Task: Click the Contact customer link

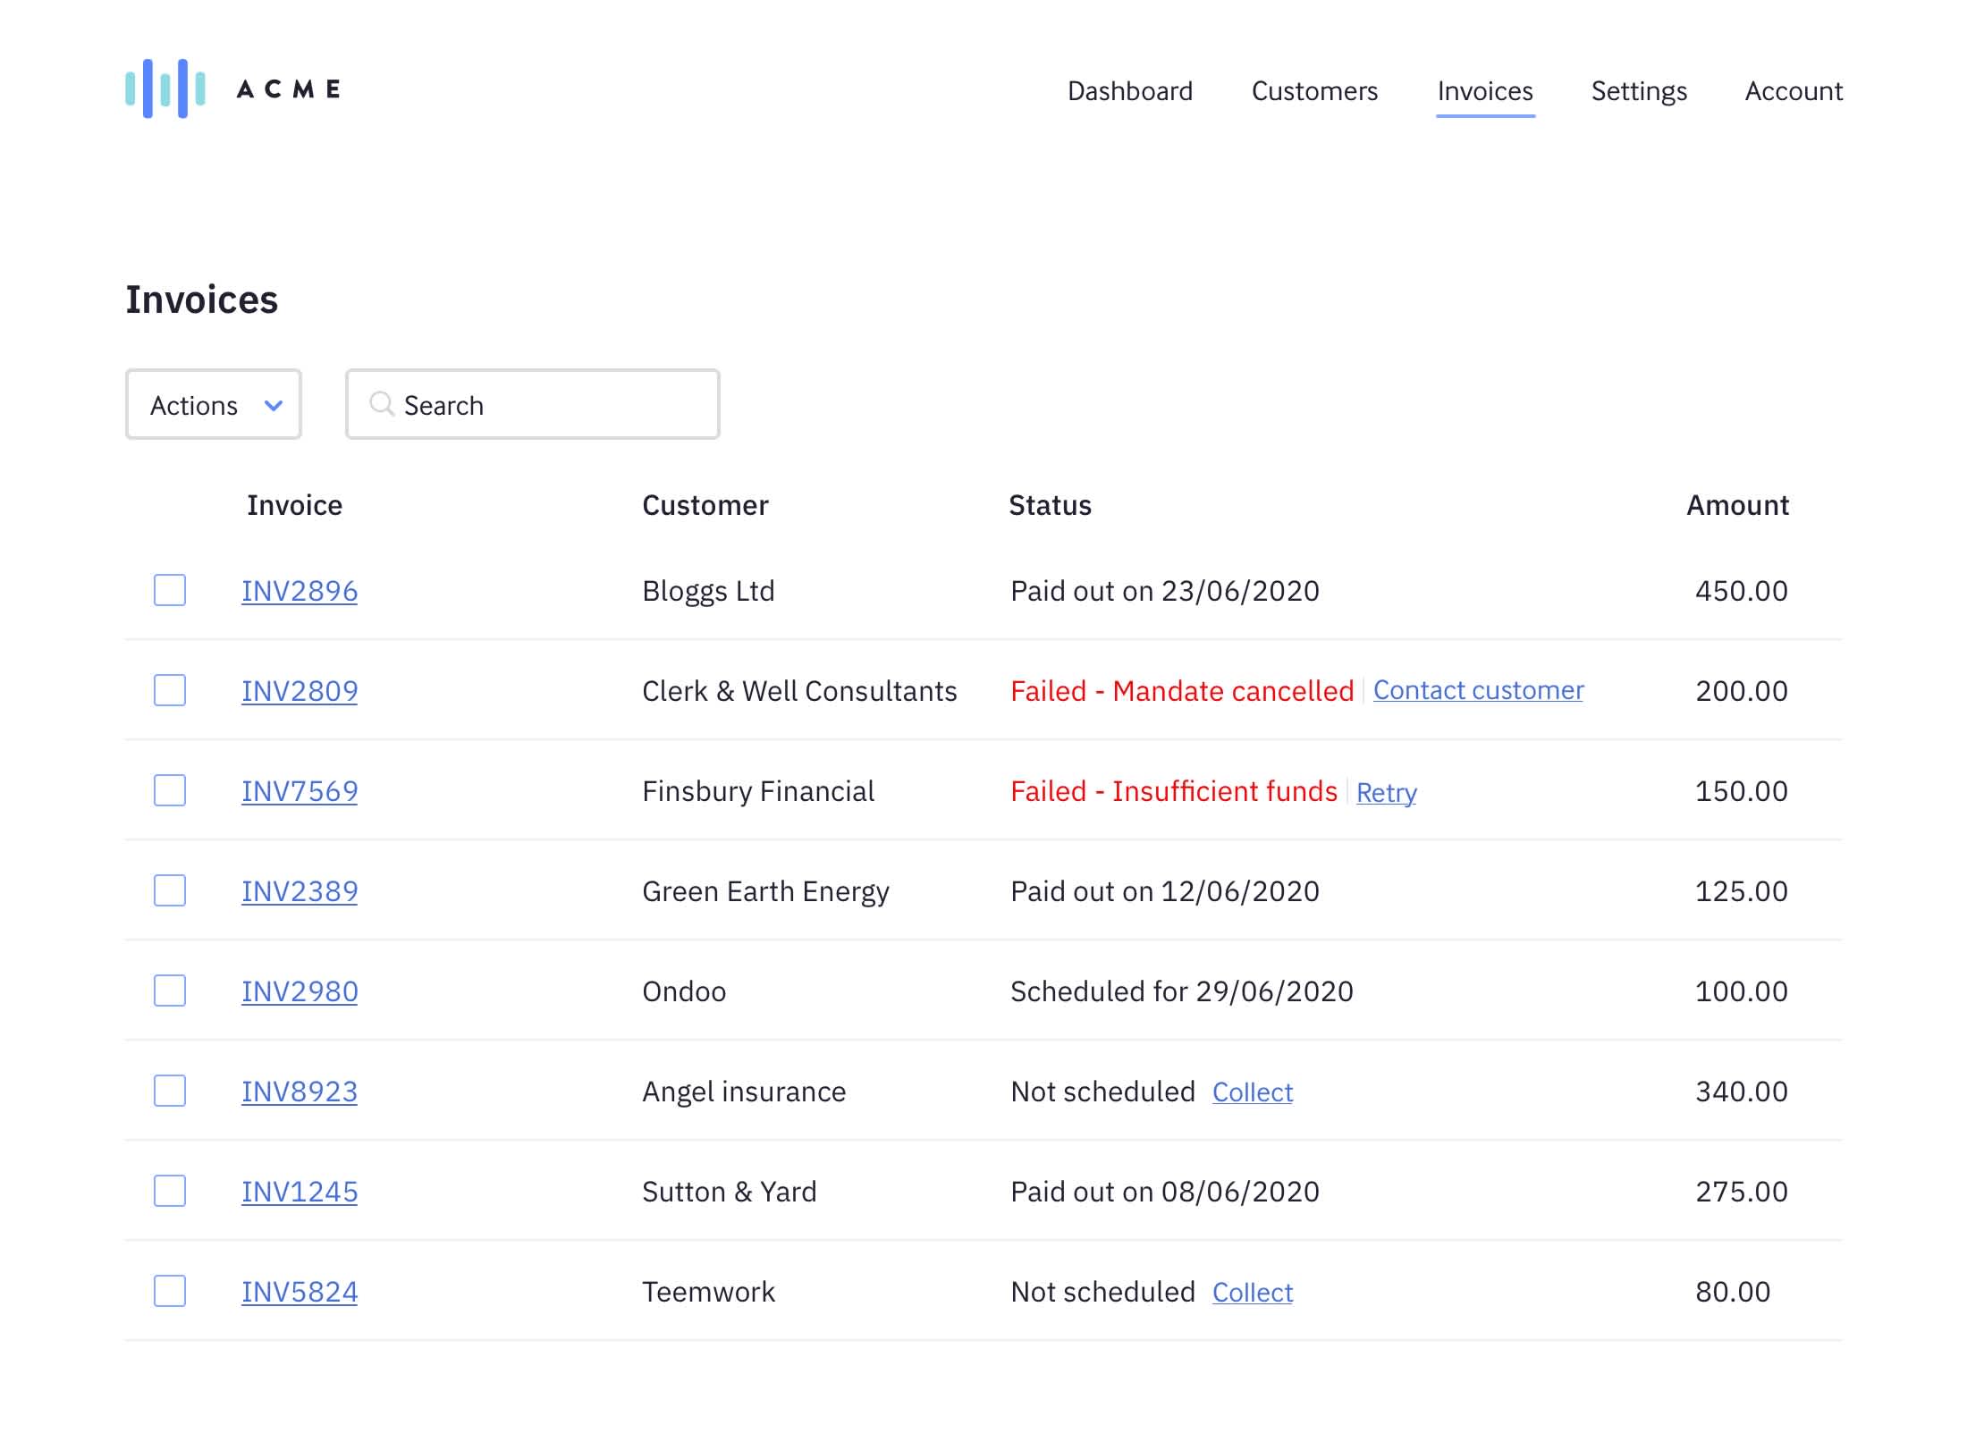Action: click(1478, 690)
